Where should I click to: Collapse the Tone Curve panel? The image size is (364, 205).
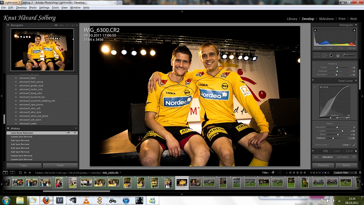pos(356,80)
